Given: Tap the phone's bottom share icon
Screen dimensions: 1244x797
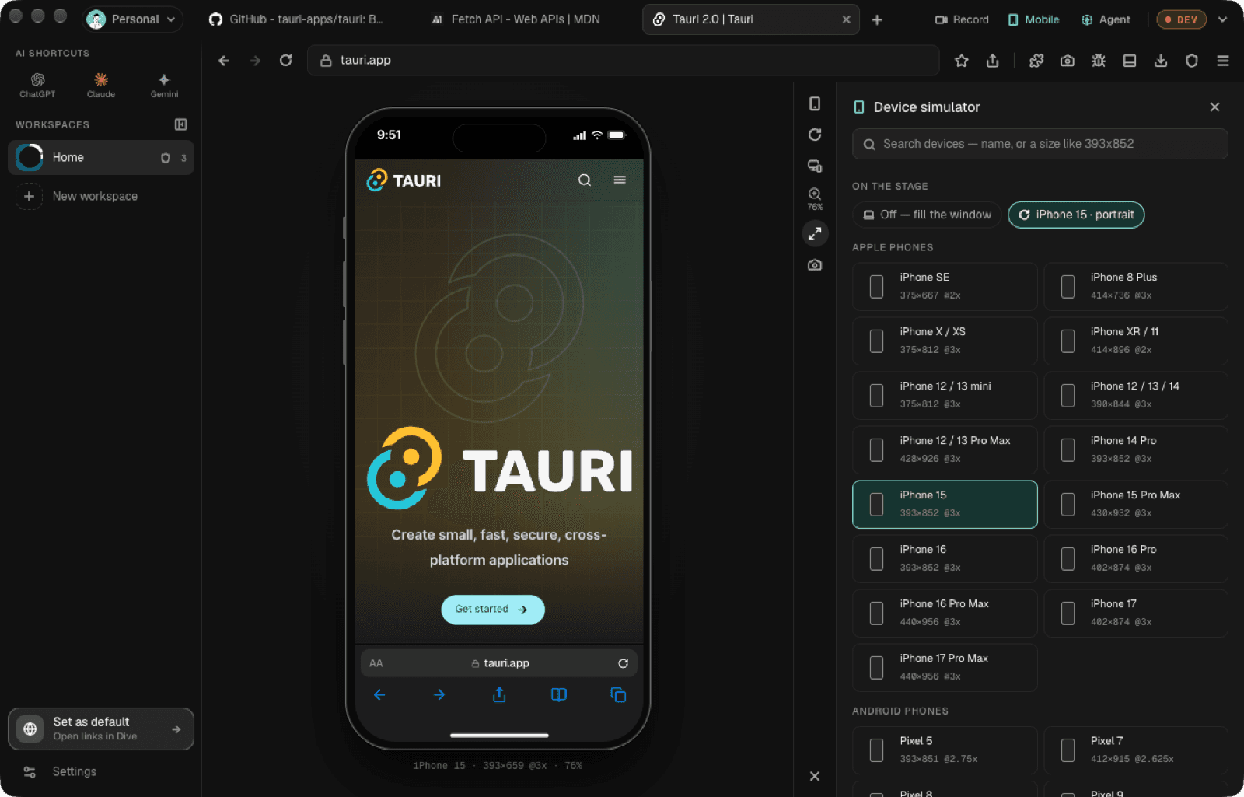Looking at the screenshot, I should point(499,695).
